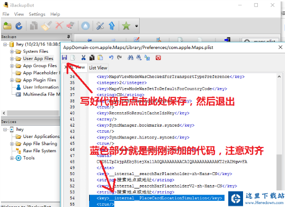The width and height of the screenshot is (285, 207).
Task: Click searchBarPlaceholder-zh-Hans-CN key on line 50
Action: (164, 174)
